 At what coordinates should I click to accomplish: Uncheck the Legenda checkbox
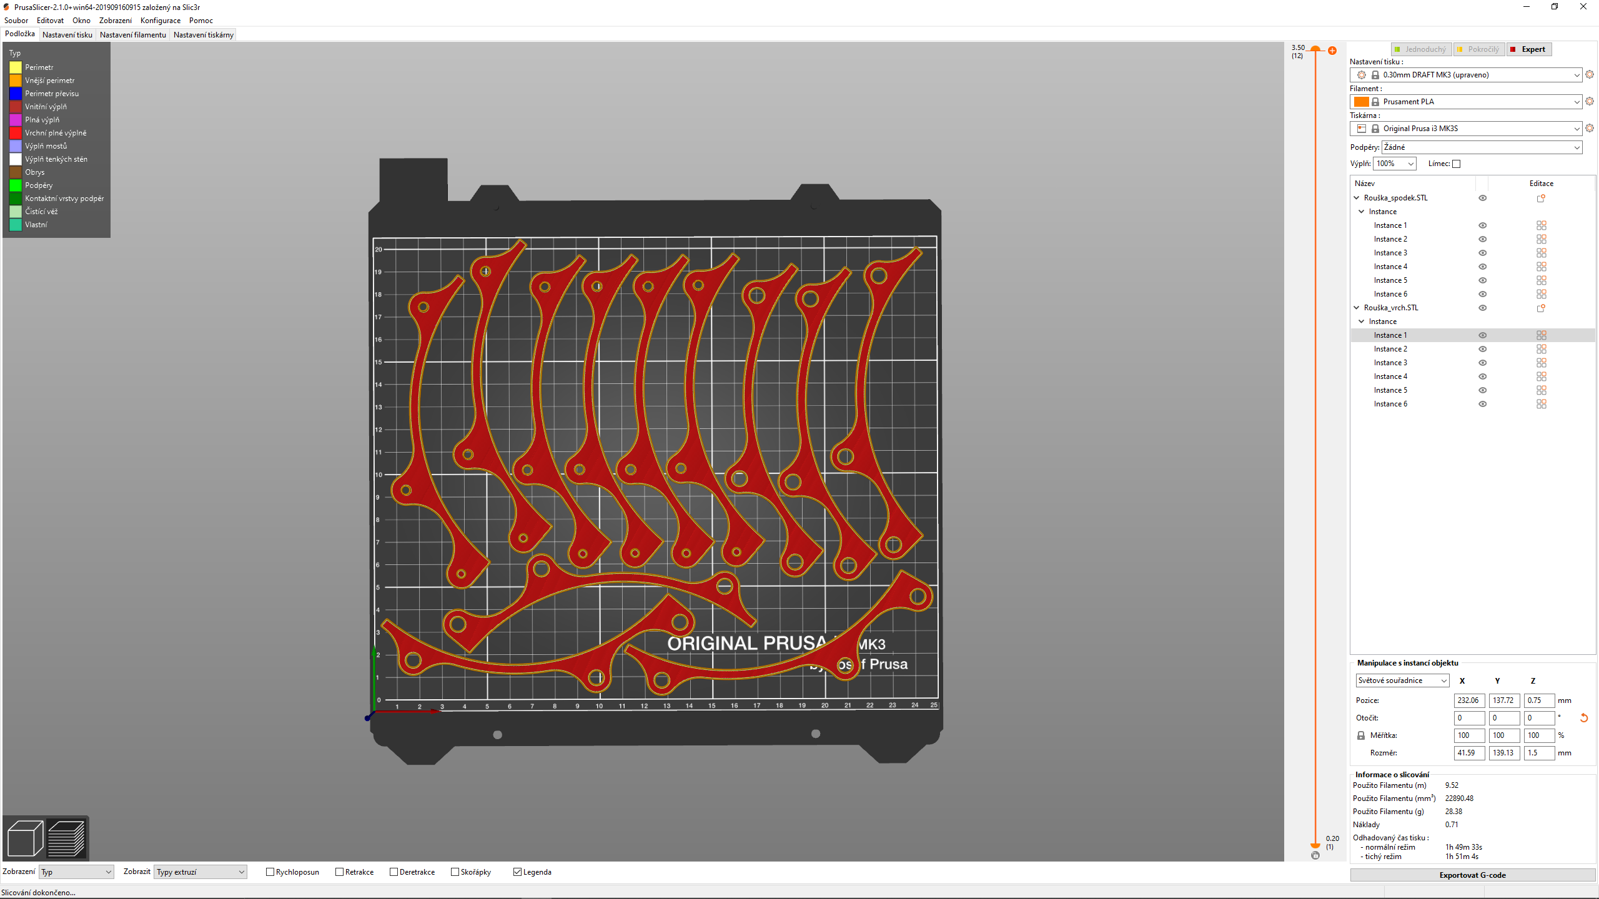coord(517,872)
